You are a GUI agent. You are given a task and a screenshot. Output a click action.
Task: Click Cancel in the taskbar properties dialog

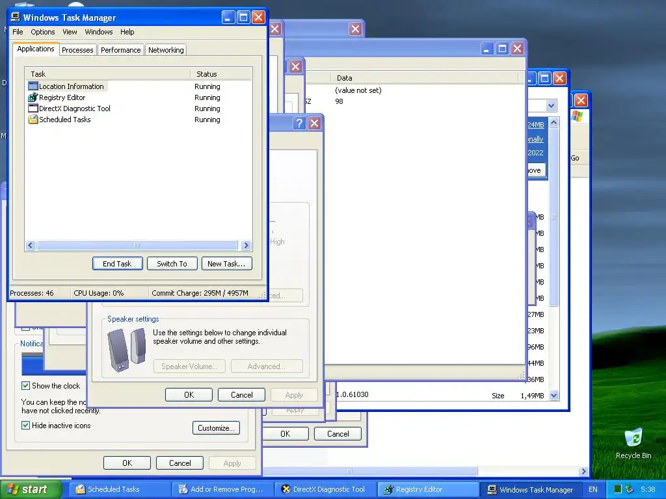180,463
